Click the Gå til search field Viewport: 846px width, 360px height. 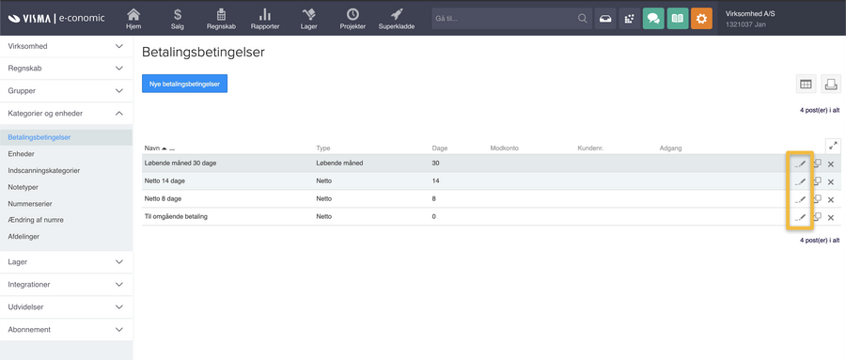[511, 19]
